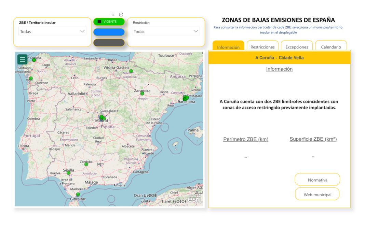The height and width of the screenshot is (226, 365).
Task: Expand the ZBE / Territorio Insular dropdown
Action: tap(52, 31)
